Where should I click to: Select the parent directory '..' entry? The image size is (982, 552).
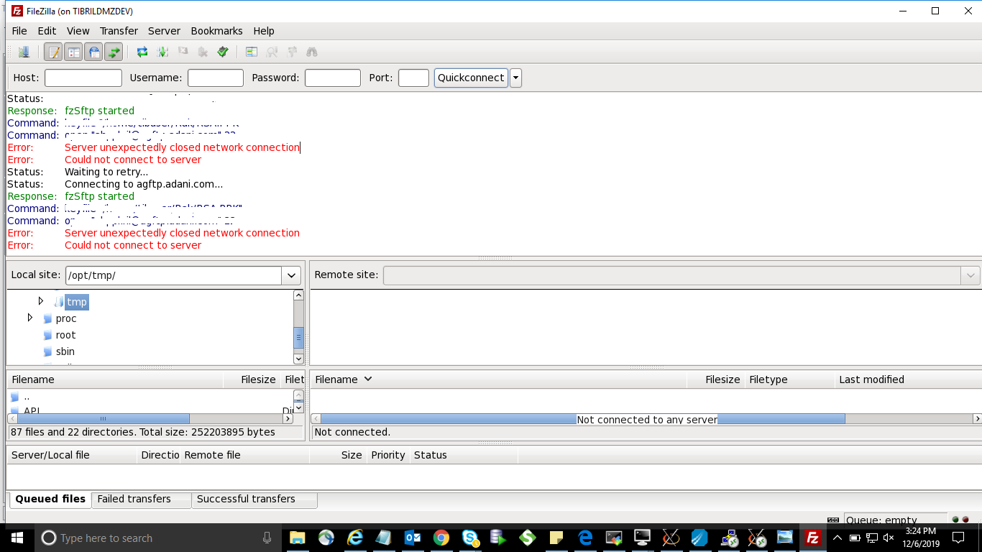tap(27, 397)
